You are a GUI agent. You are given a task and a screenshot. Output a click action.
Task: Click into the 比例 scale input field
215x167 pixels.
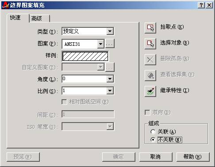[x=84, y=91]
